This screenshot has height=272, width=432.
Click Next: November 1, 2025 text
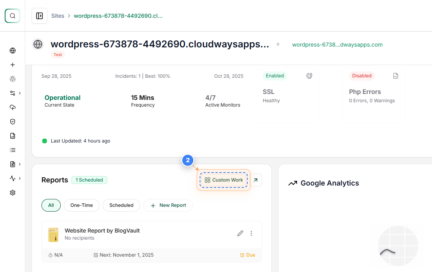[x=127, y=255]
